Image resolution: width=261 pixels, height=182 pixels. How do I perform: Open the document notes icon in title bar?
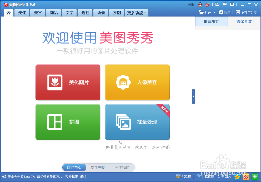[217, 4]
